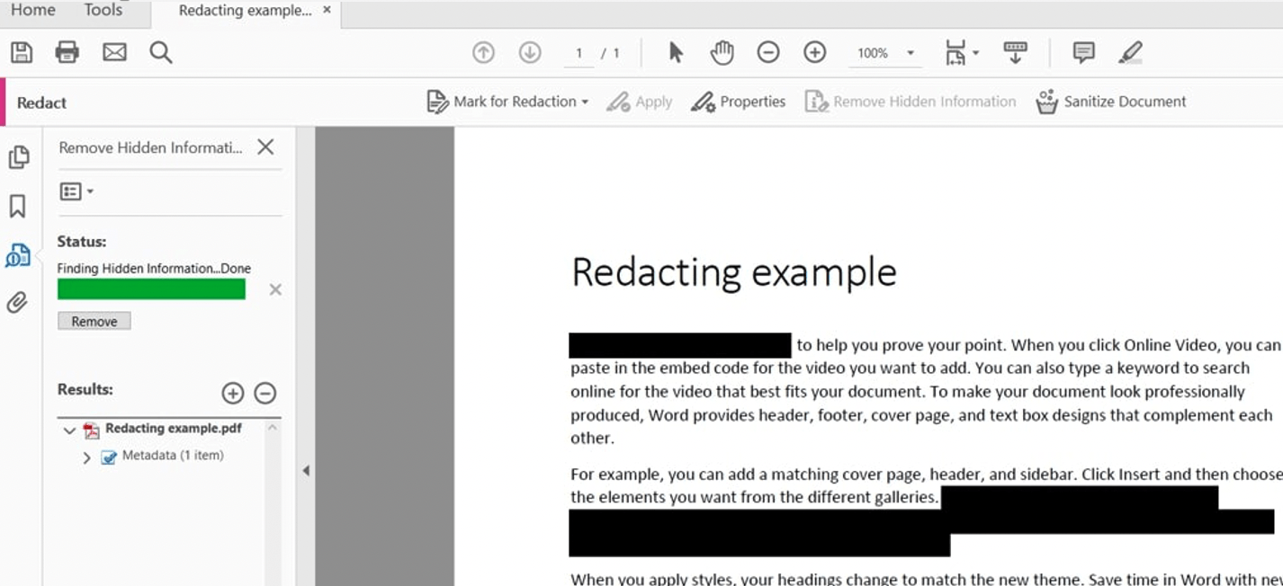Open the zoom percentage dropdown
This screenshot has height=586, width=1283.
point(911,52)
